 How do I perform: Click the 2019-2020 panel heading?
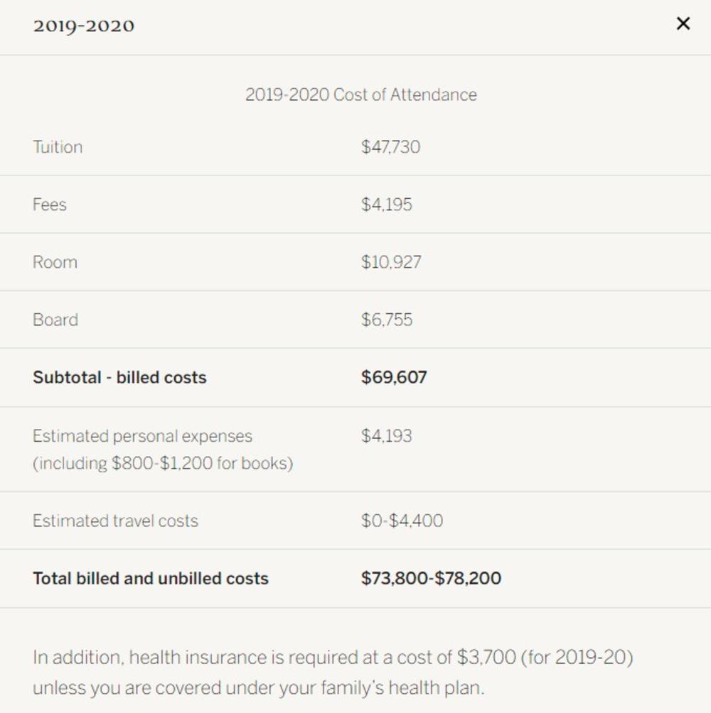point(83,26)
